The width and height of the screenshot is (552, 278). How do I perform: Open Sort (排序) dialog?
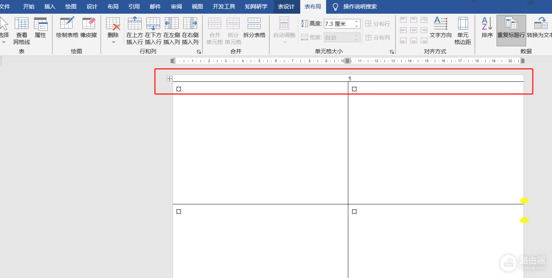tap(487, 28)
